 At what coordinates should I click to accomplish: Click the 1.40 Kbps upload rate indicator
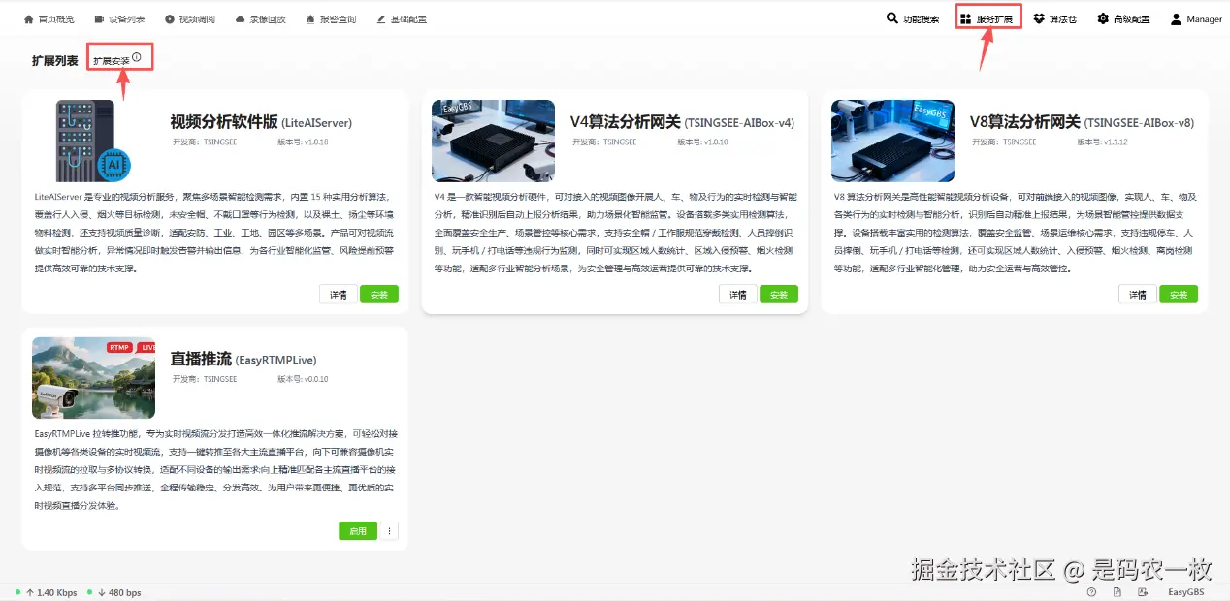[50, 592]
